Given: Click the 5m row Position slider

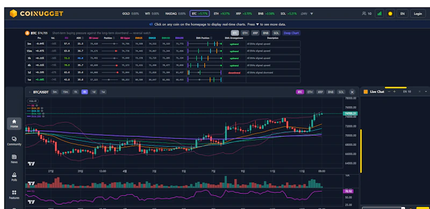Looking at the screenshot, I should pos(110,44).
